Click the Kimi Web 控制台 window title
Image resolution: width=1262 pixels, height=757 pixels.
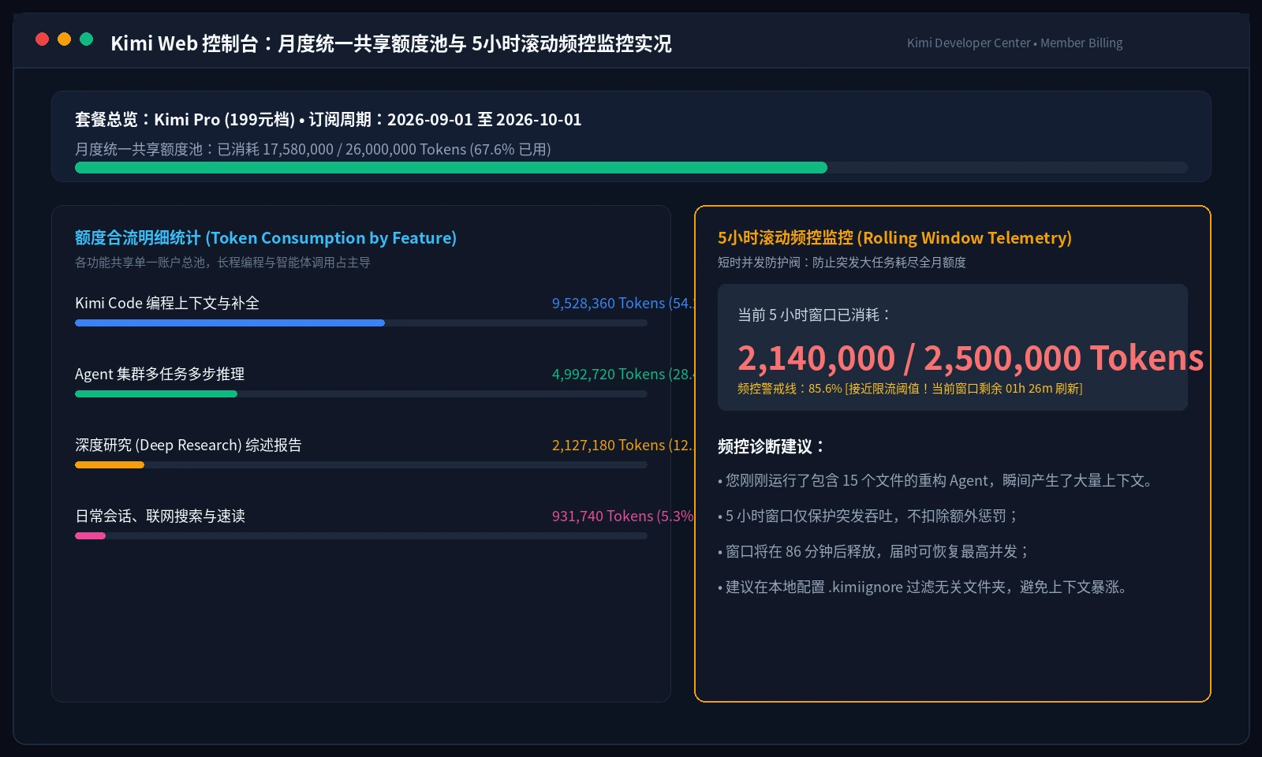[x=391, y=43]
